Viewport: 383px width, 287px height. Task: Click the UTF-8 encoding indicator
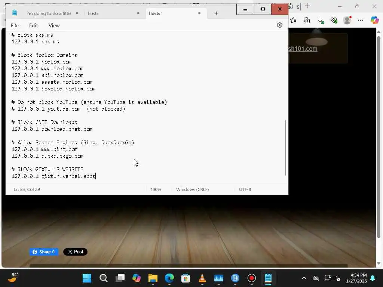pos(245,189)
